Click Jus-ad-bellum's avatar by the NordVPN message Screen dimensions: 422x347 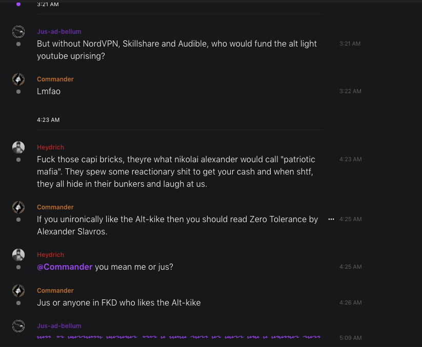[18, 32]
